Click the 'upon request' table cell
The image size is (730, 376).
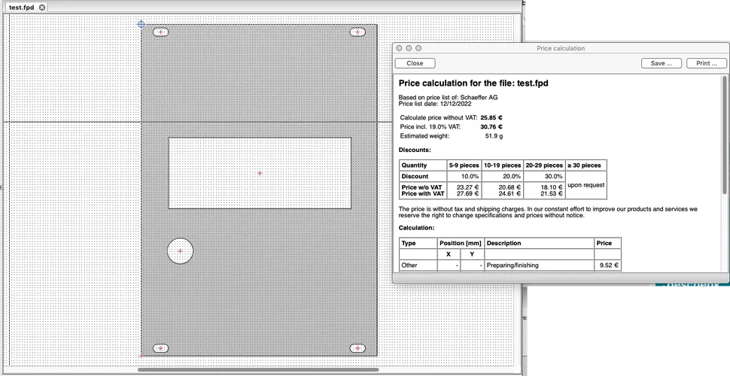[x=586, y=185]
